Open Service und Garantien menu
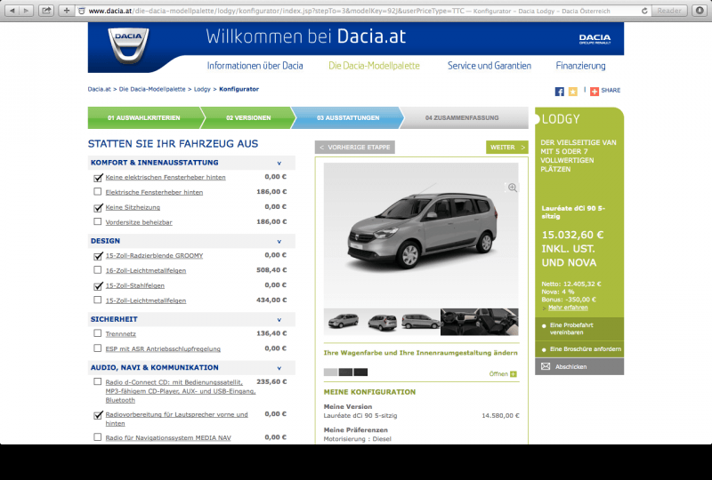The image size is (712, 480). point(489,66)
